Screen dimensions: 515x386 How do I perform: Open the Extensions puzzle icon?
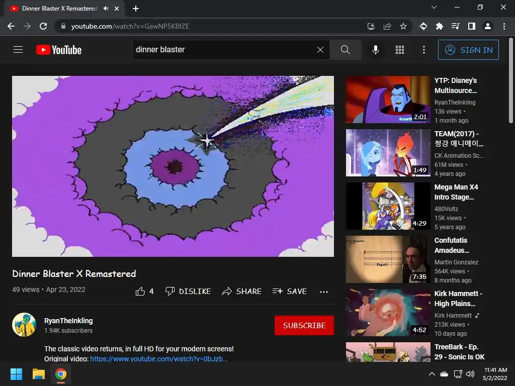440,26
